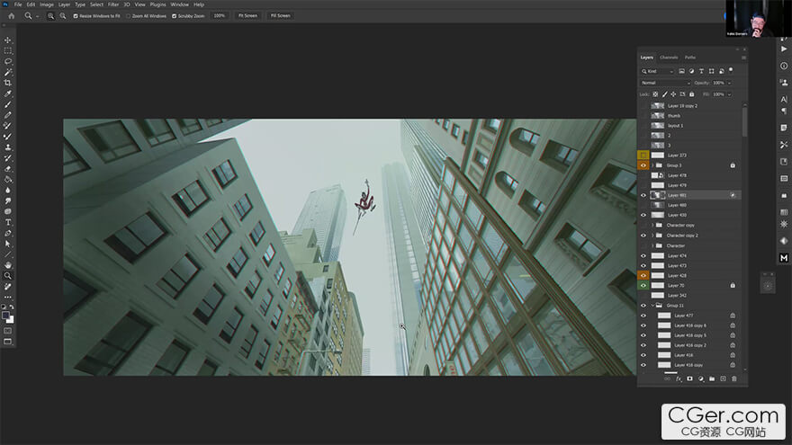Click Add layer style fx icon
This screenshot has height=445, width=792.
(679, 378)
